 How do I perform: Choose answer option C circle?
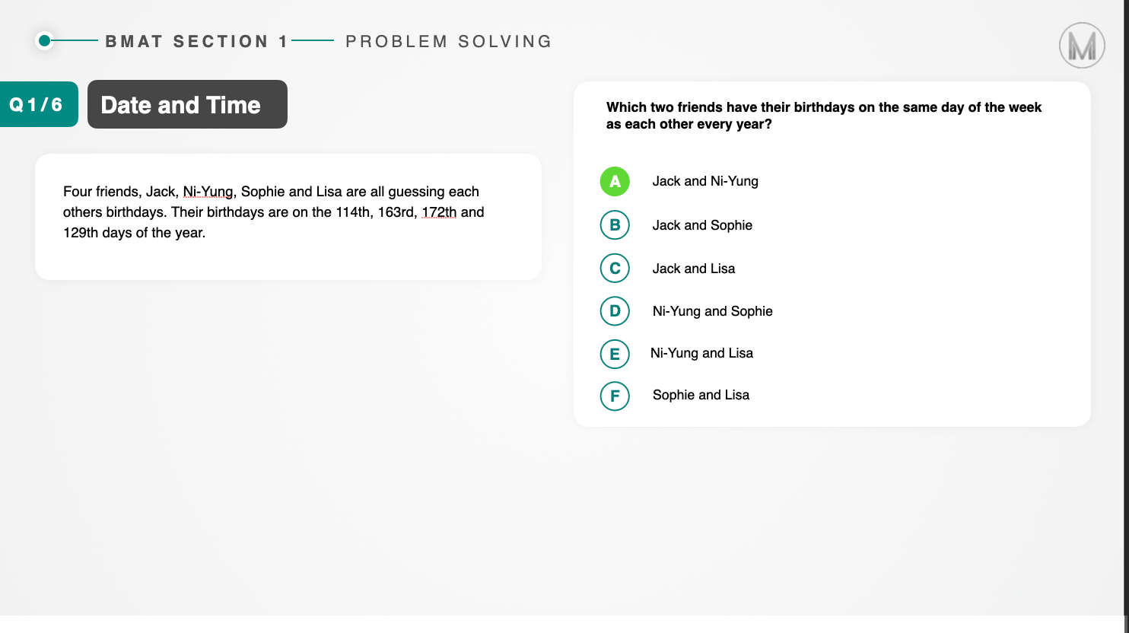[x=615, y=269]
